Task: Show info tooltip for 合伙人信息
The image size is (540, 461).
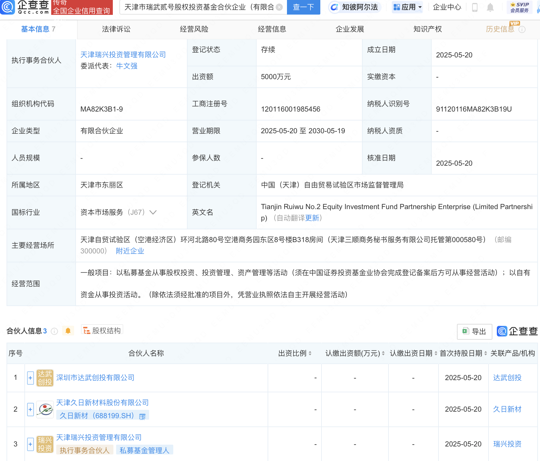Action: click(54, 331)
